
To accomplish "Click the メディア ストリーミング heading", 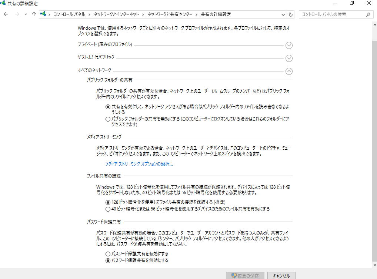I will tap(104, 137).
